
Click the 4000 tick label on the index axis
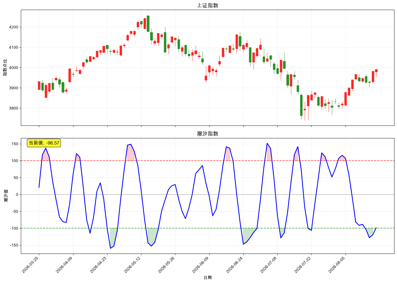pos(14,68)
